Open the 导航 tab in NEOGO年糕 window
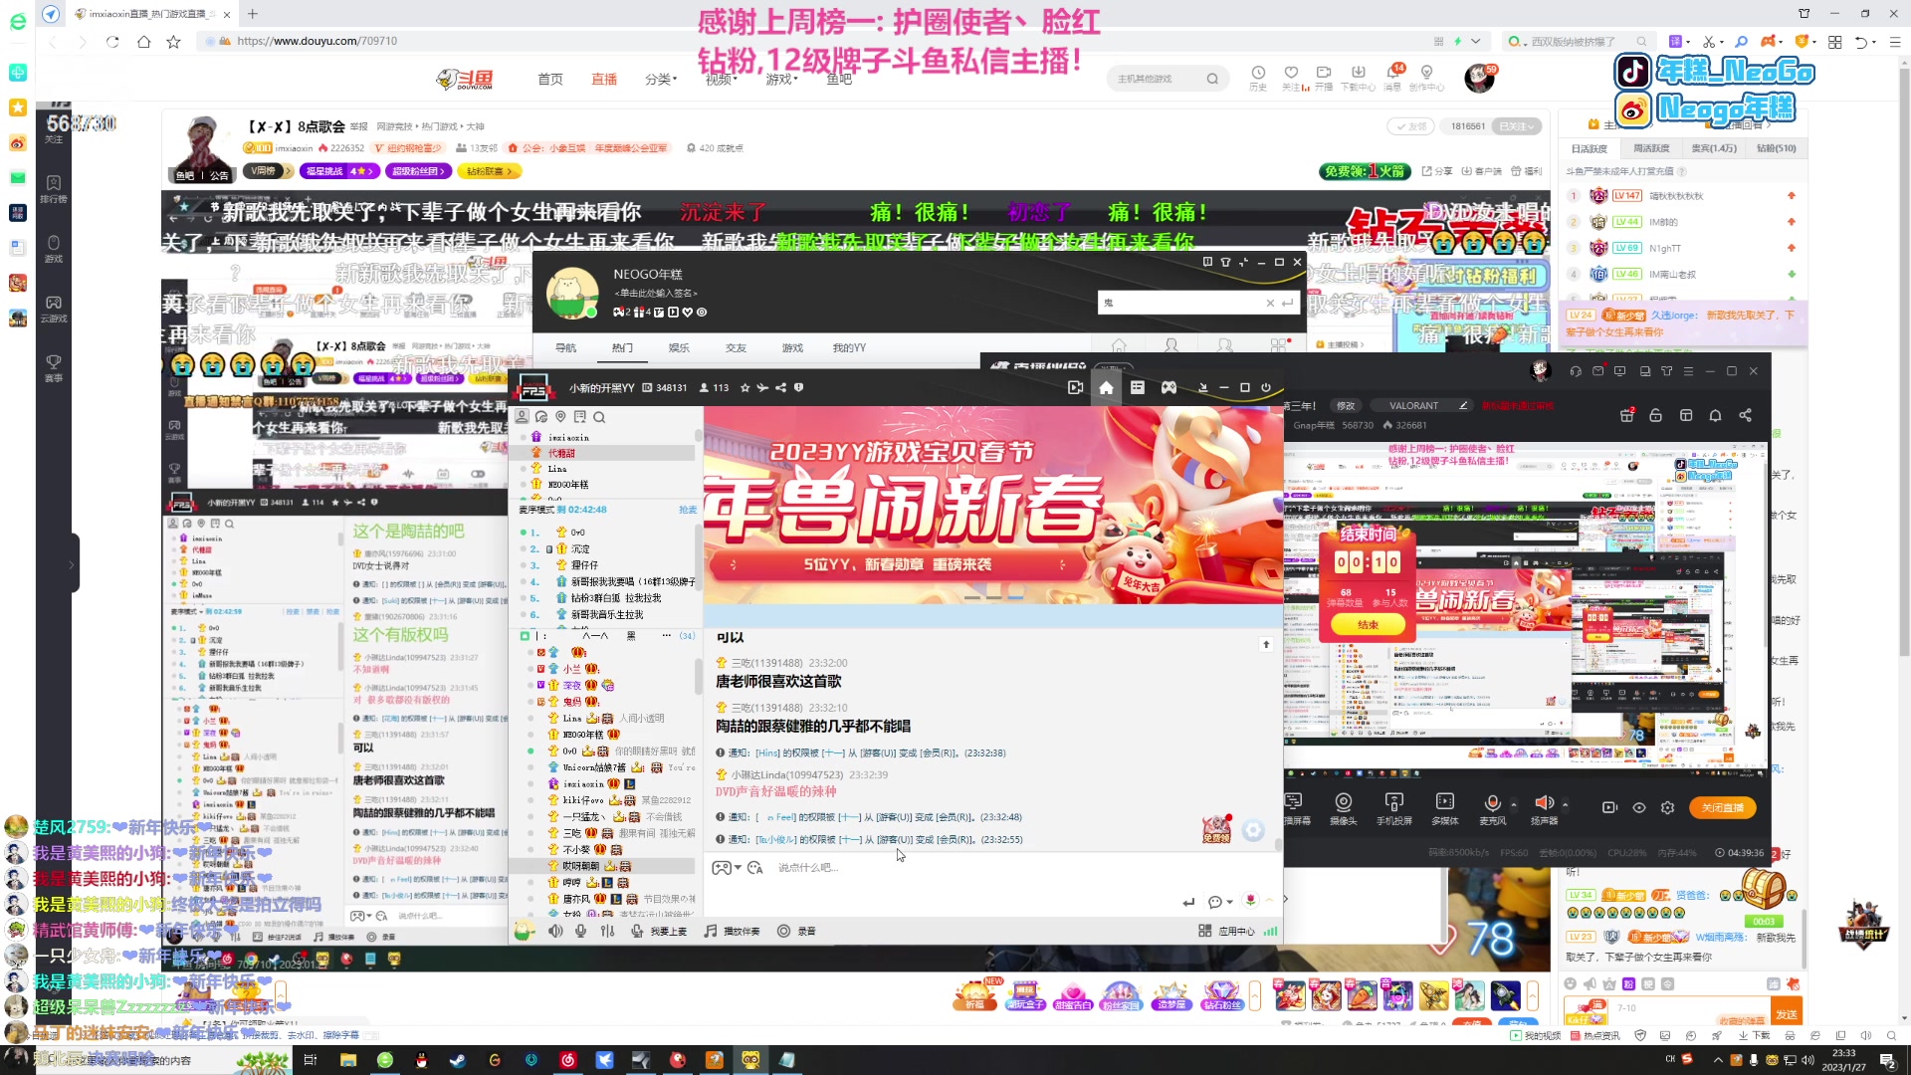Image resolution: width=1911 pixels, height=1075 pixels. pos(565,348)
